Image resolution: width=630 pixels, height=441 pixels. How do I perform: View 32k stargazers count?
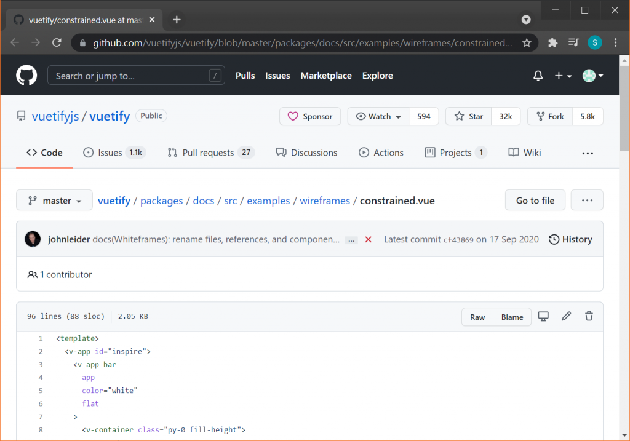coord(506,116)
